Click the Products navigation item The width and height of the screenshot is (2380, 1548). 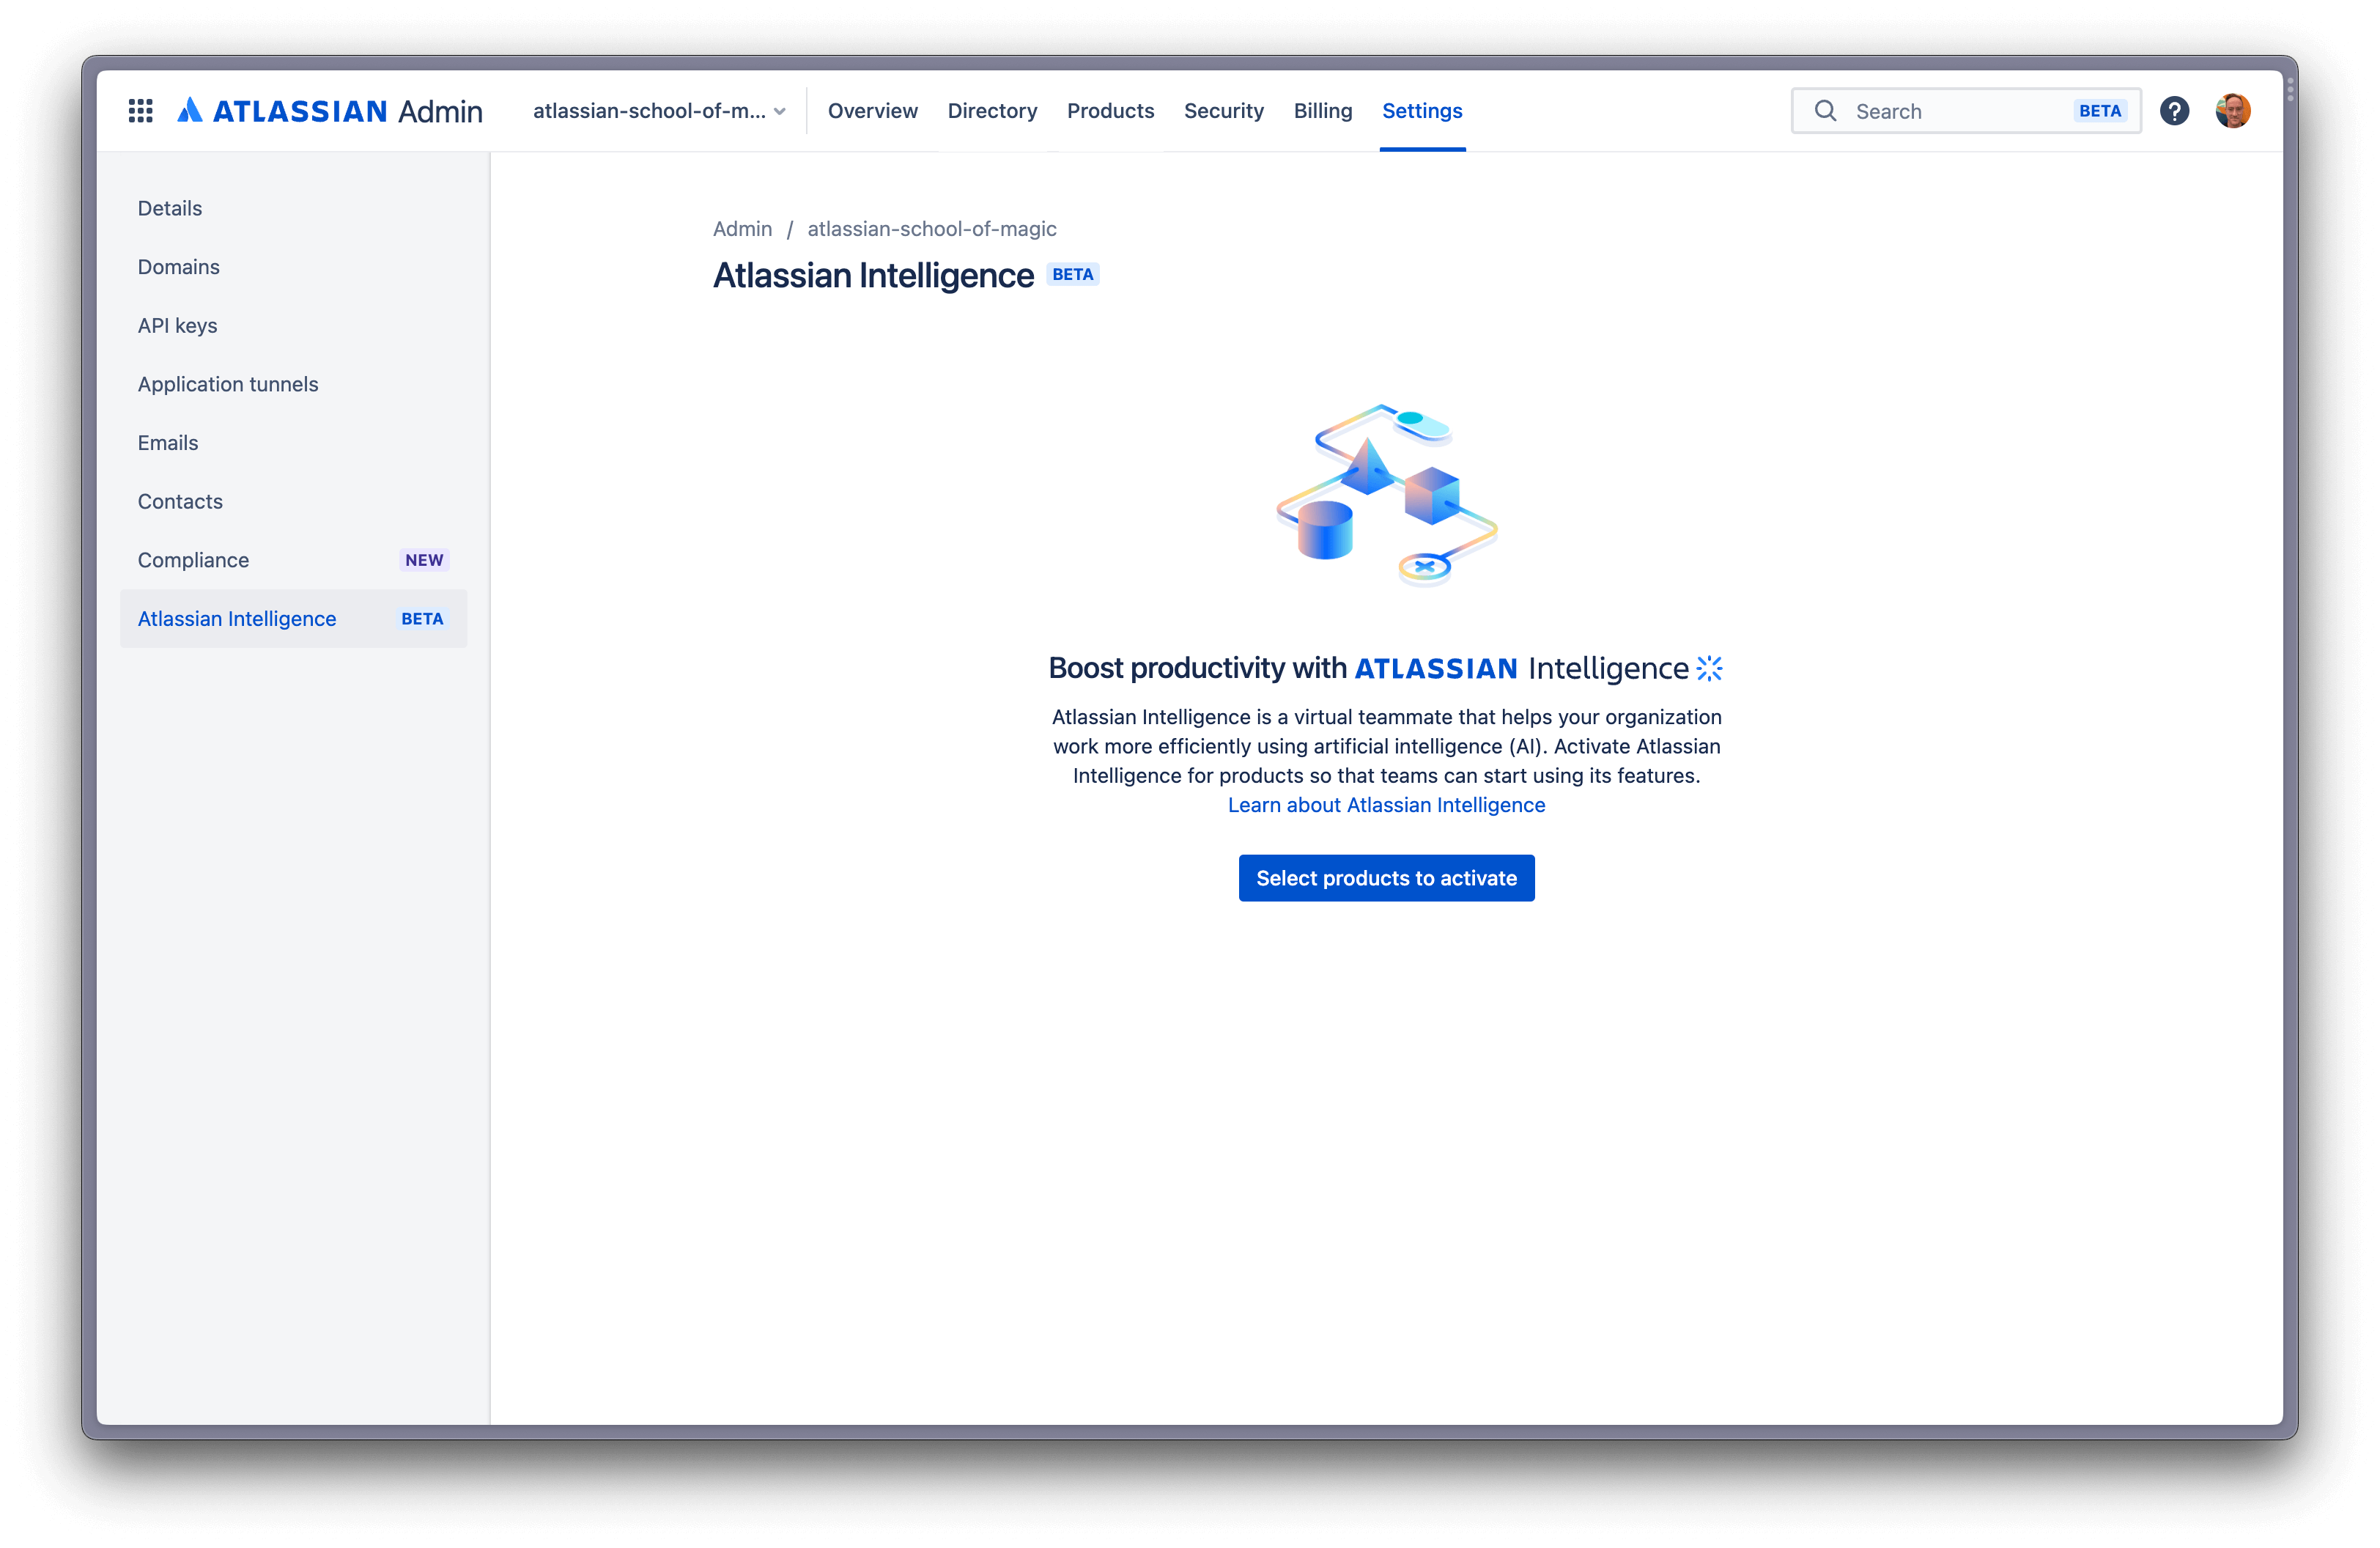[x=1110, y=109]
